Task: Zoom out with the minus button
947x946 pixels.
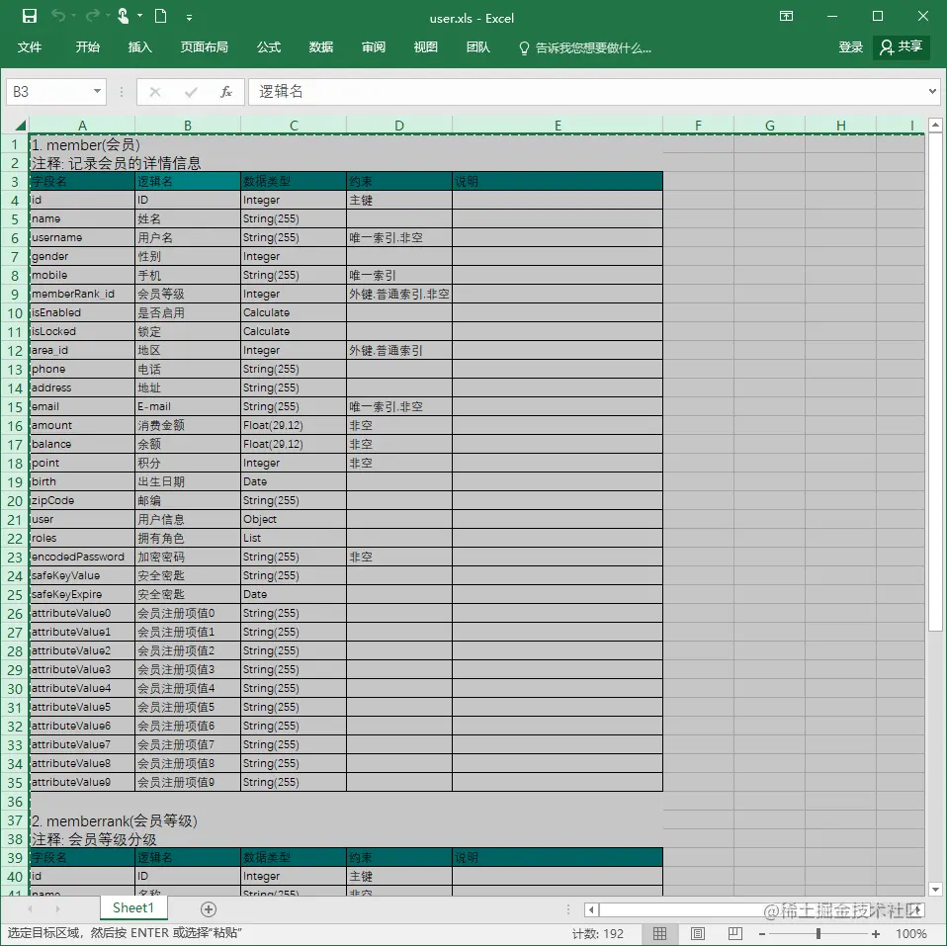Action: point(762,934)
